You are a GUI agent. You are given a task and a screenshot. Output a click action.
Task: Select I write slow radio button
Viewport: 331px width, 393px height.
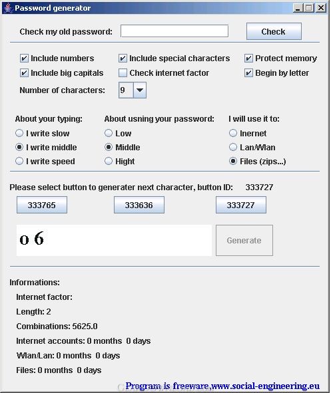tap(19, 133)
